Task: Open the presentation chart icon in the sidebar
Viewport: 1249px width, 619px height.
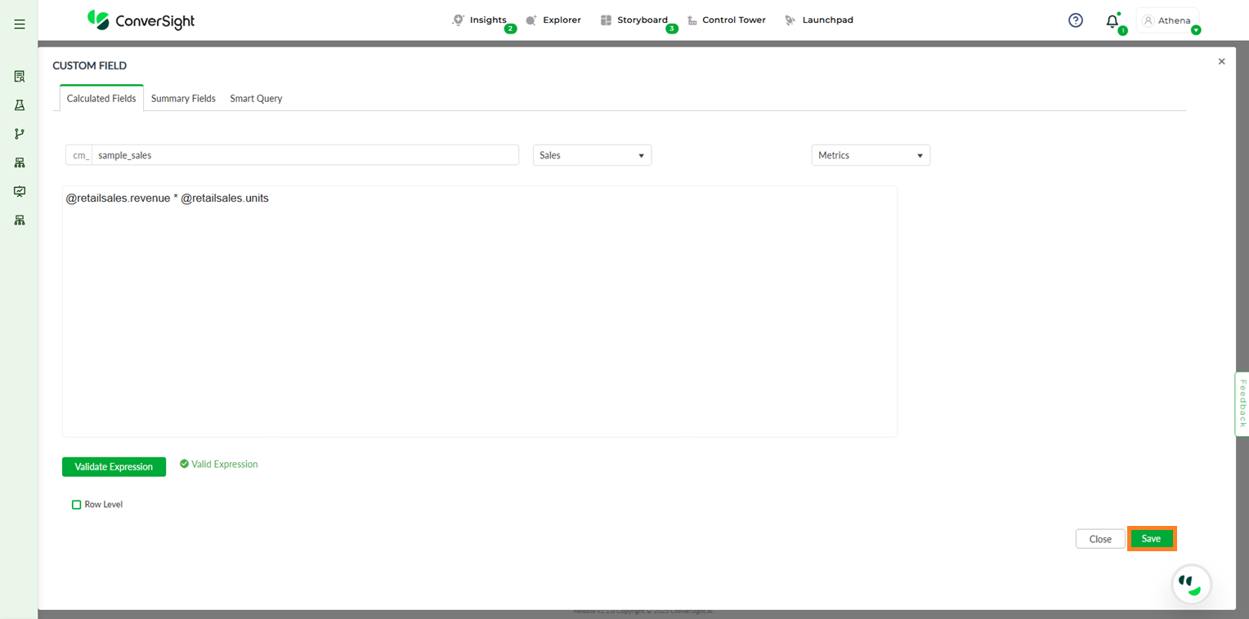Action: click(20, 191)
